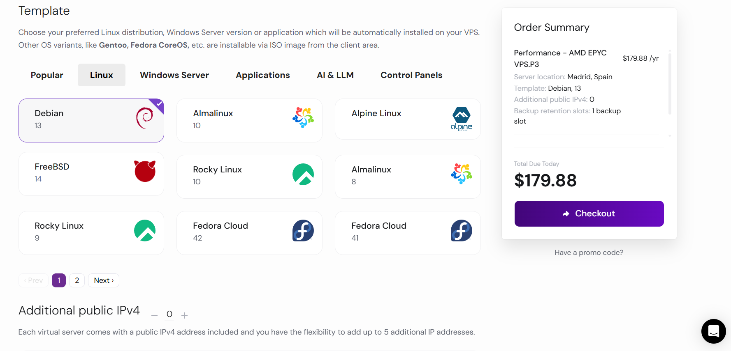The image size is (731, 351).
Task: Open the Applications tab
Action: 263,75
